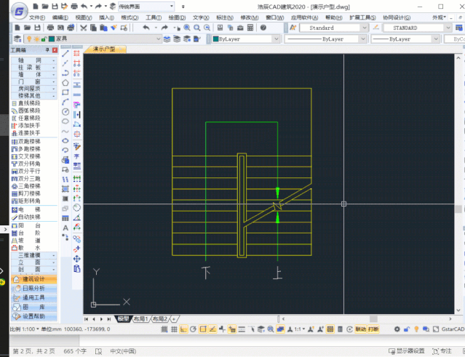The image size is (465, 357).
Task: Expand the 门窗 toolbox section
Action: click(x=33, y=81)
